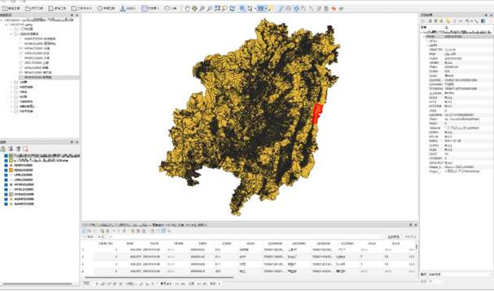Toggle the HYDA252000 layer checkbox
The width and height of the screenshot is (494, 291).
click(6, 195)
